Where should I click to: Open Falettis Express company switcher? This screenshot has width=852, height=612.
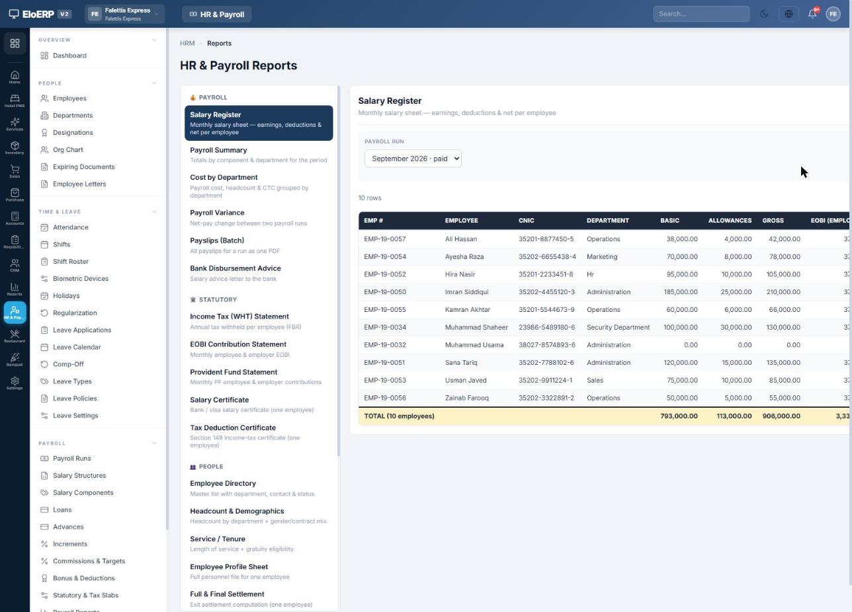coord(124,14)
